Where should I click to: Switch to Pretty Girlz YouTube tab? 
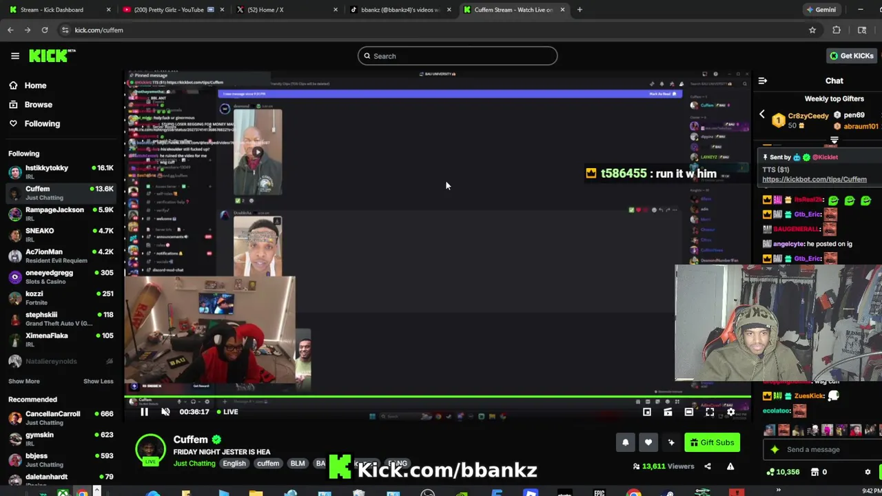pyautogui.click(x=172, y=10)
